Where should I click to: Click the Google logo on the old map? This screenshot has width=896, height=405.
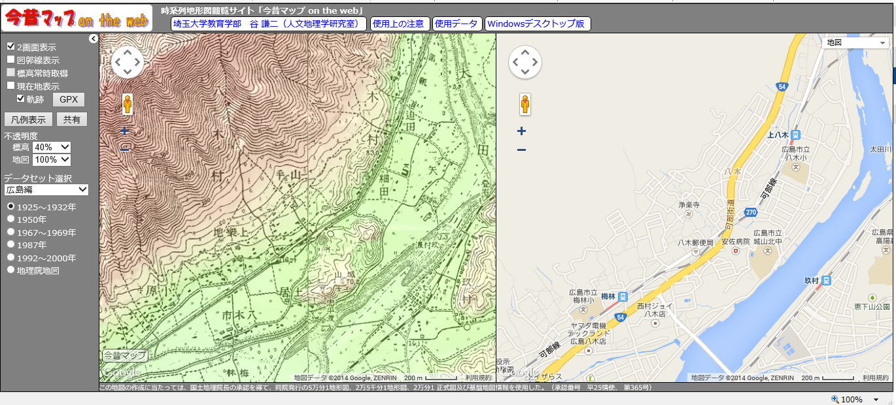point(122,372)
